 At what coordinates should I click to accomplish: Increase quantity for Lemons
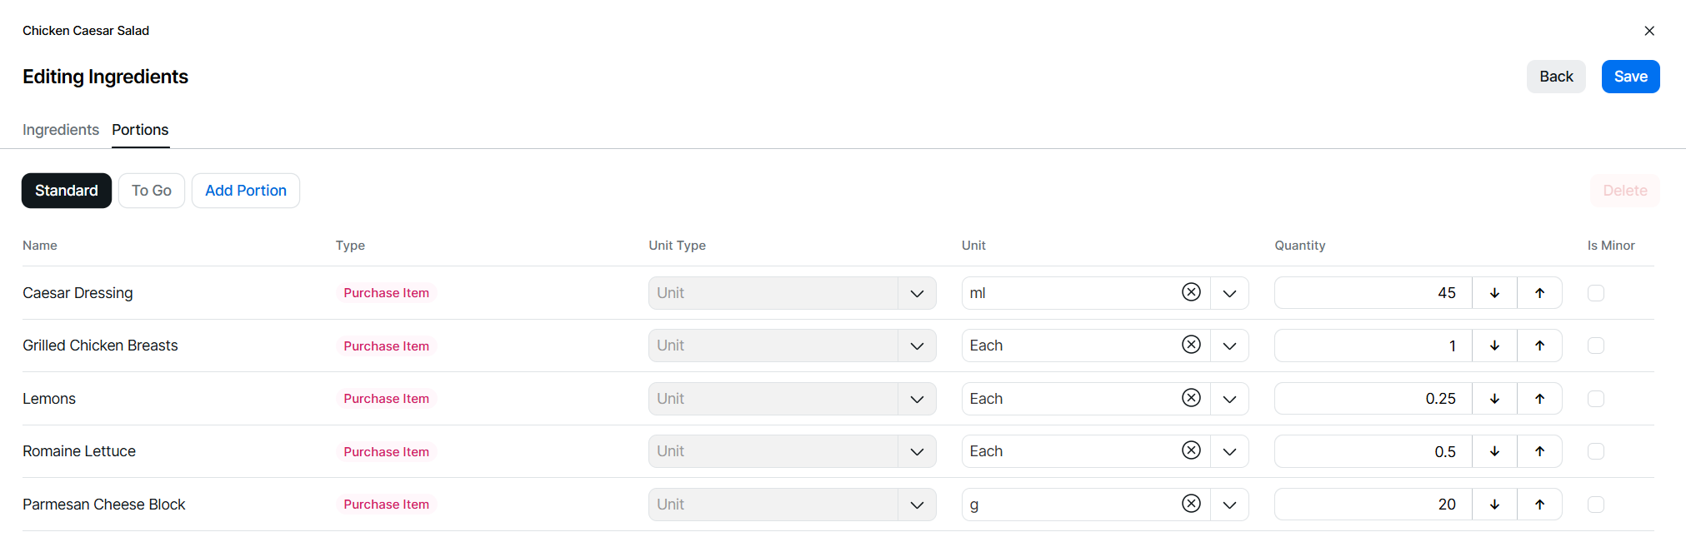tap(1539, 399)
